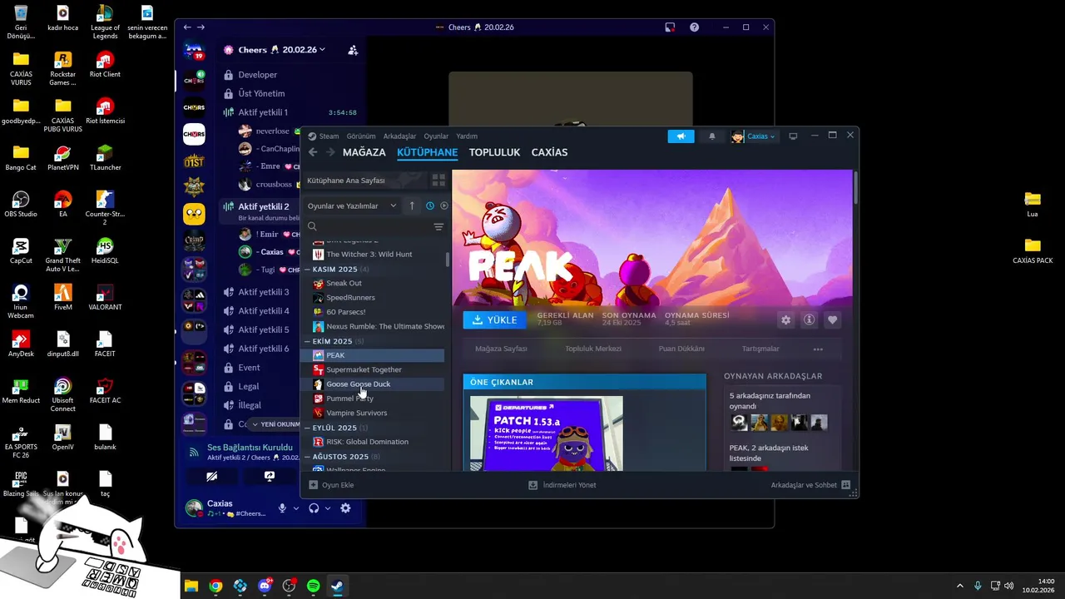Open the Steam menu

tap(329, 136)
